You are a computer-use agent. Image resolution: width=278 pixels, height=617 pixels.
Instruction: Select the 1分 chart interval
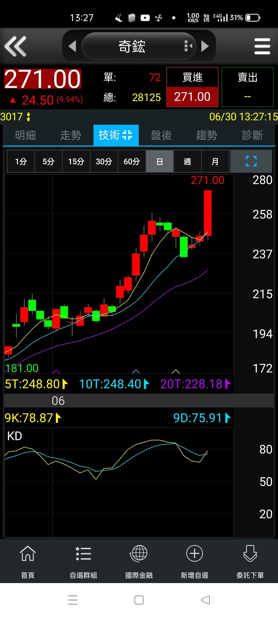21,161
